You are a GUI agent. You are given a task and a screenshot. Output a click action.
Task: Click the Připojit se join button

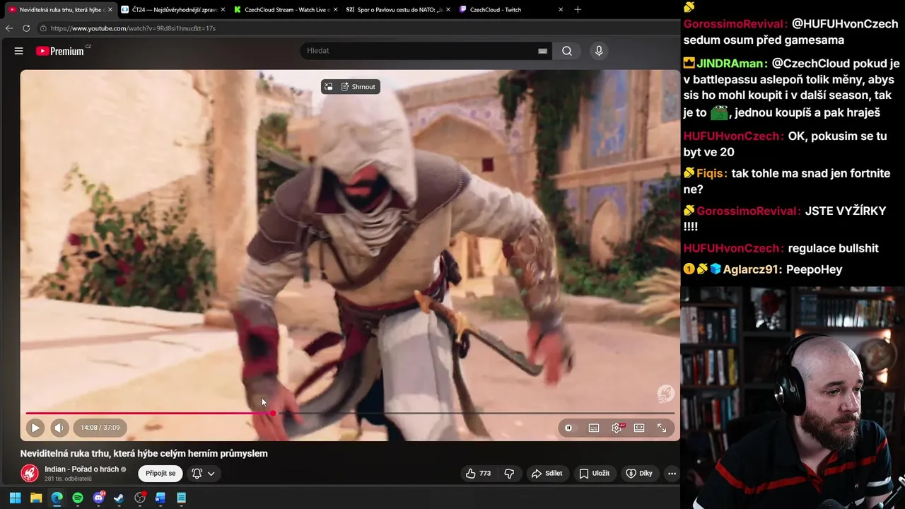(160, 473)
